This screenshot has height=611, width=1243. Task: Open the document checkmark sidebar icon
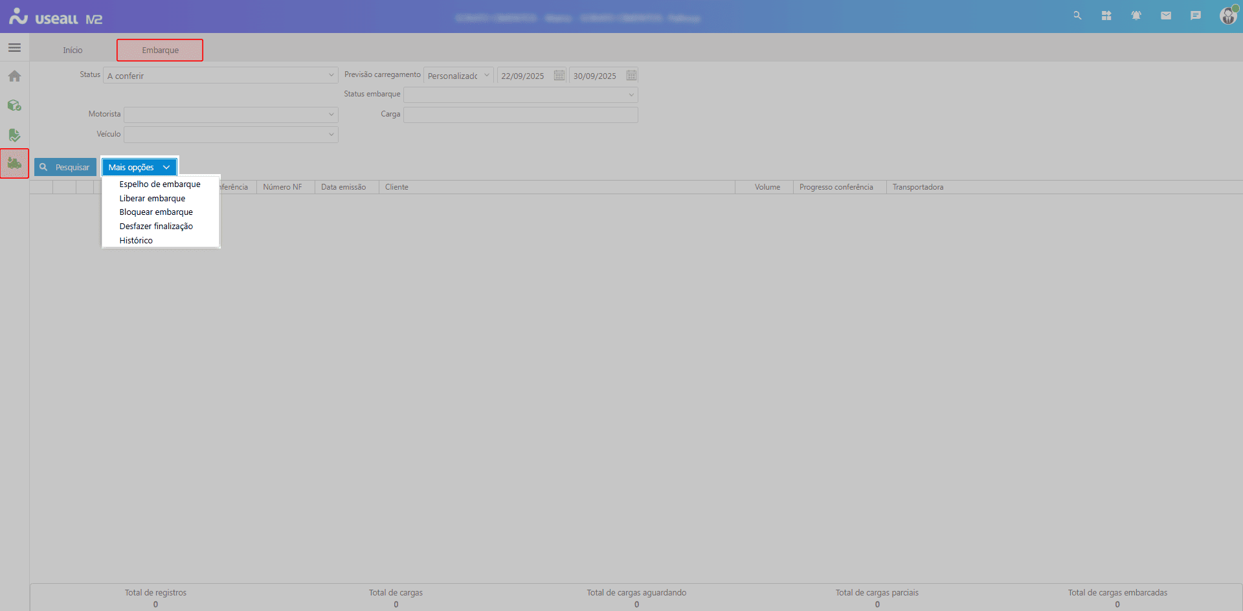(x=14, y=135)
